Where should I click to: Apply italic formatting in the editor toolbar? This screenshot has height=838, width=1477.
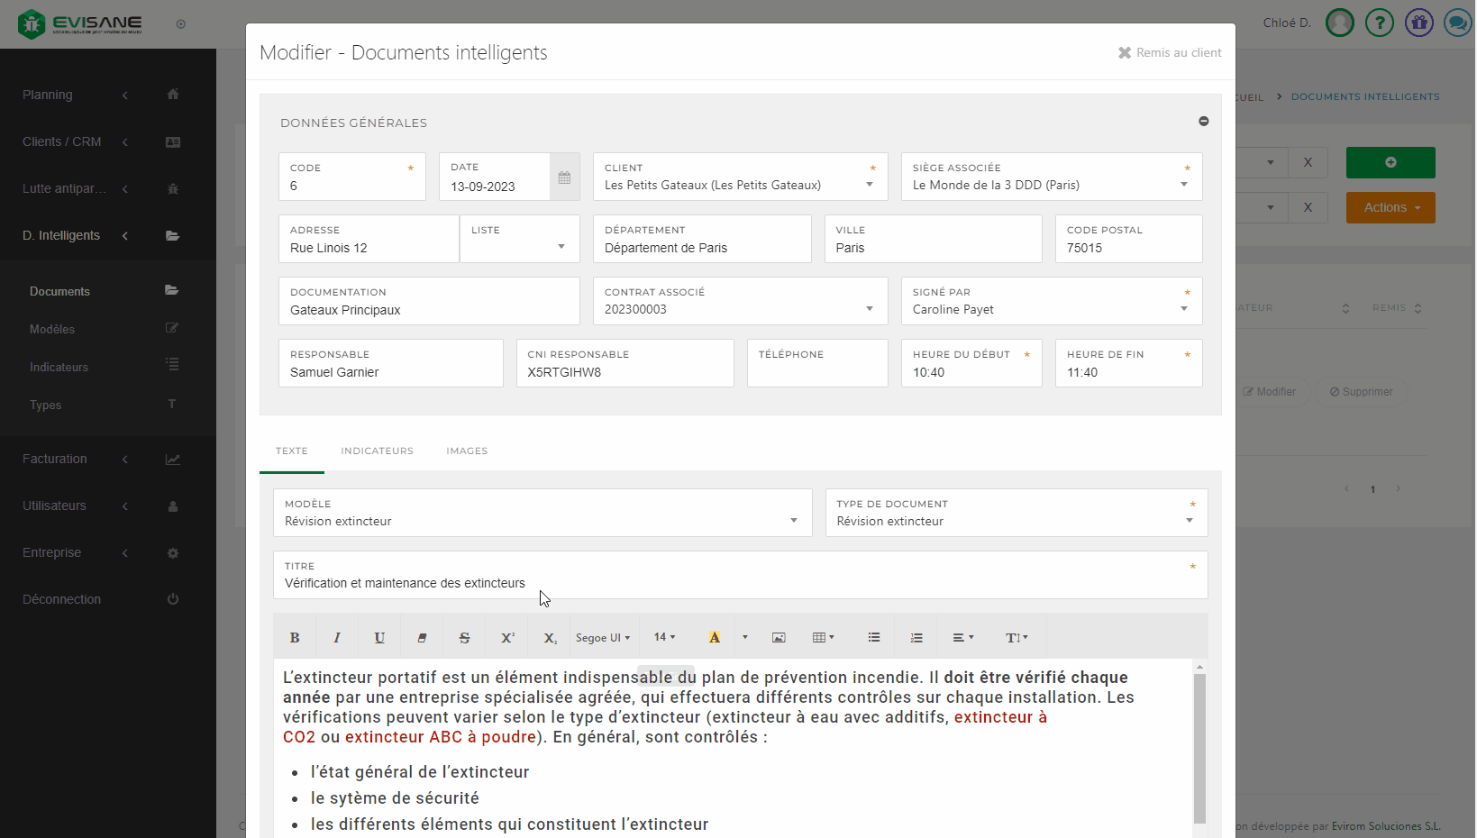click(x=337, y=638)
